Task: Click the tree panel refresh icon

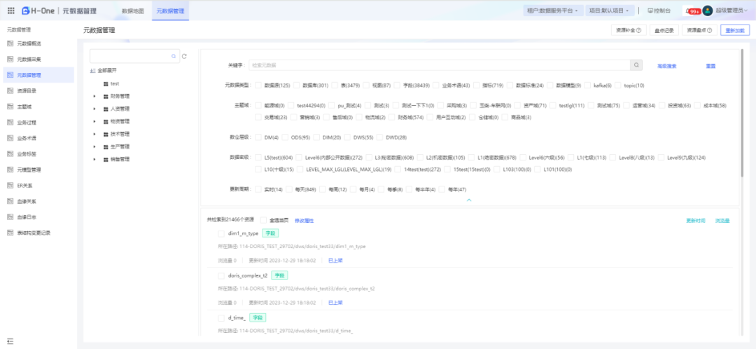Action: click(x=184, y=56)
